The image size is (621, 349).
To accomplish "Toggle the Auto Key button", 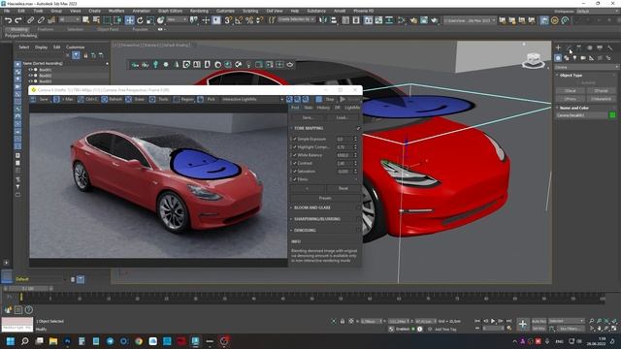I will (539, 321).
